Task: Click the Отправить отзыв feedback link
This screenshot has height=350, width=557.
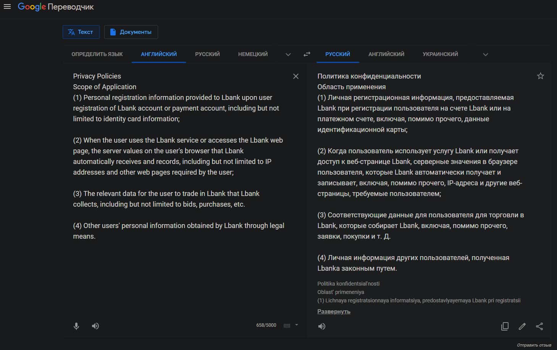Action: (534, 345)
